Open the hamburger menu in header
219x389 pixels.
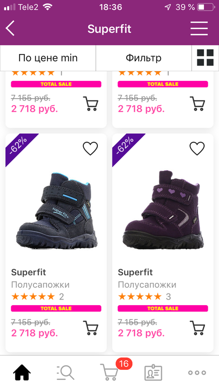pos(199,28)
